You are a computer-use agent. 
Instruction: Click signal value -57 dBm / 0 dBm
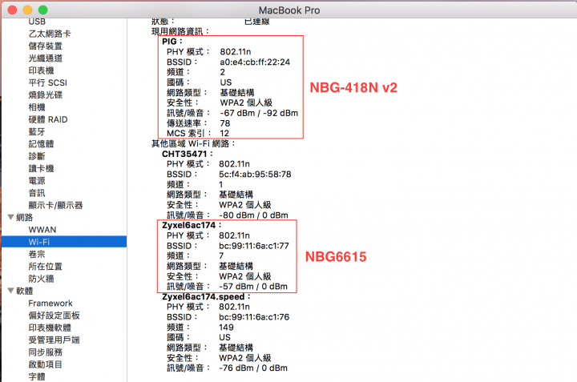pyautogui.click(x=253, y=287)
